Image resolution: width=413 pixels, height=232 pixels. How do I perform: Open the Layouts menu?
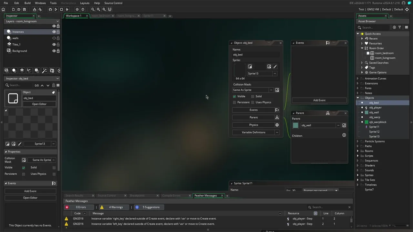point(85,3)
